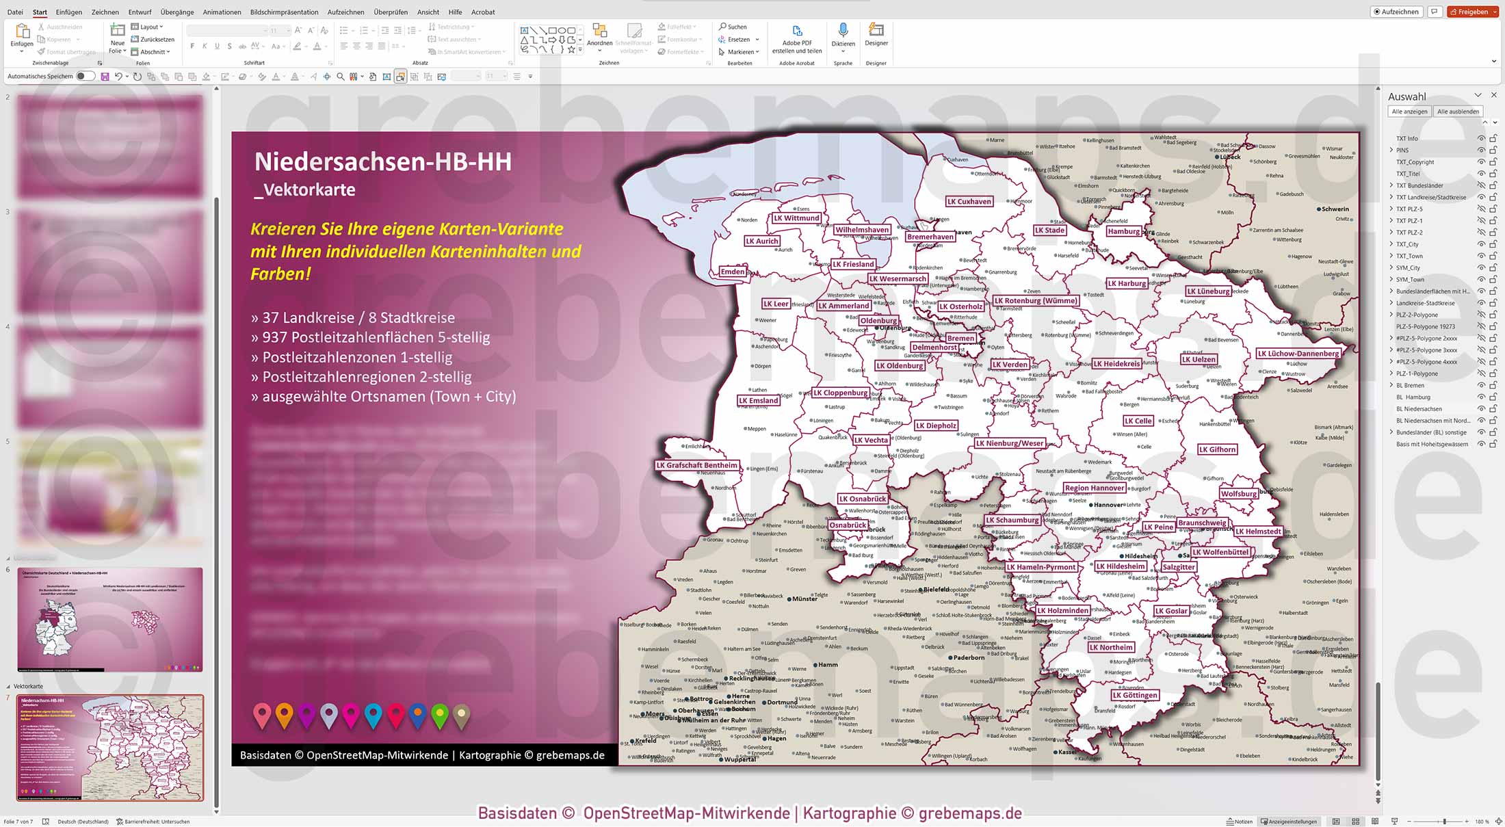Click the Undo arrow in Quick Access toolbar
Viewport: 1505px width, 827px height.
pos(118,76)
